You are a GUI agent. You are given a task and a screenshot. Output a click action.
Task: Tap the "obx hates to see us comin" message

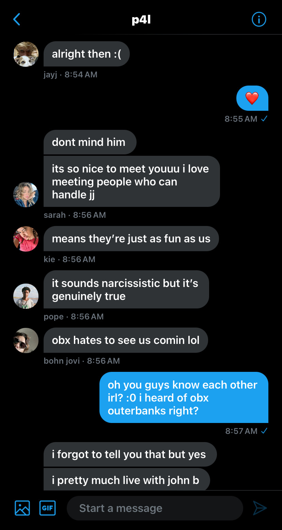tap(126, 340)
